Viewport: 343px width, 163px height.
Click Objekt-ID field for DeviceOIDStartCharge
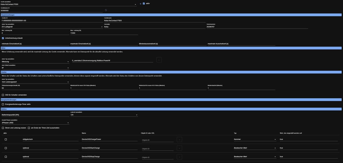click(x=158, y=149)
